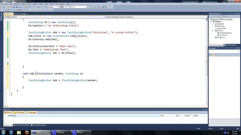Open the Debug menu
This screenshot has width=241, height=135.
35,4
